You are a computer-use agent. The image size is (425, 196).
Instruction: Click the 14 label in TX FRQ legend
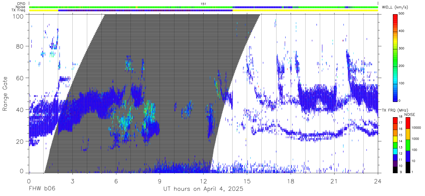click(400, 141)
